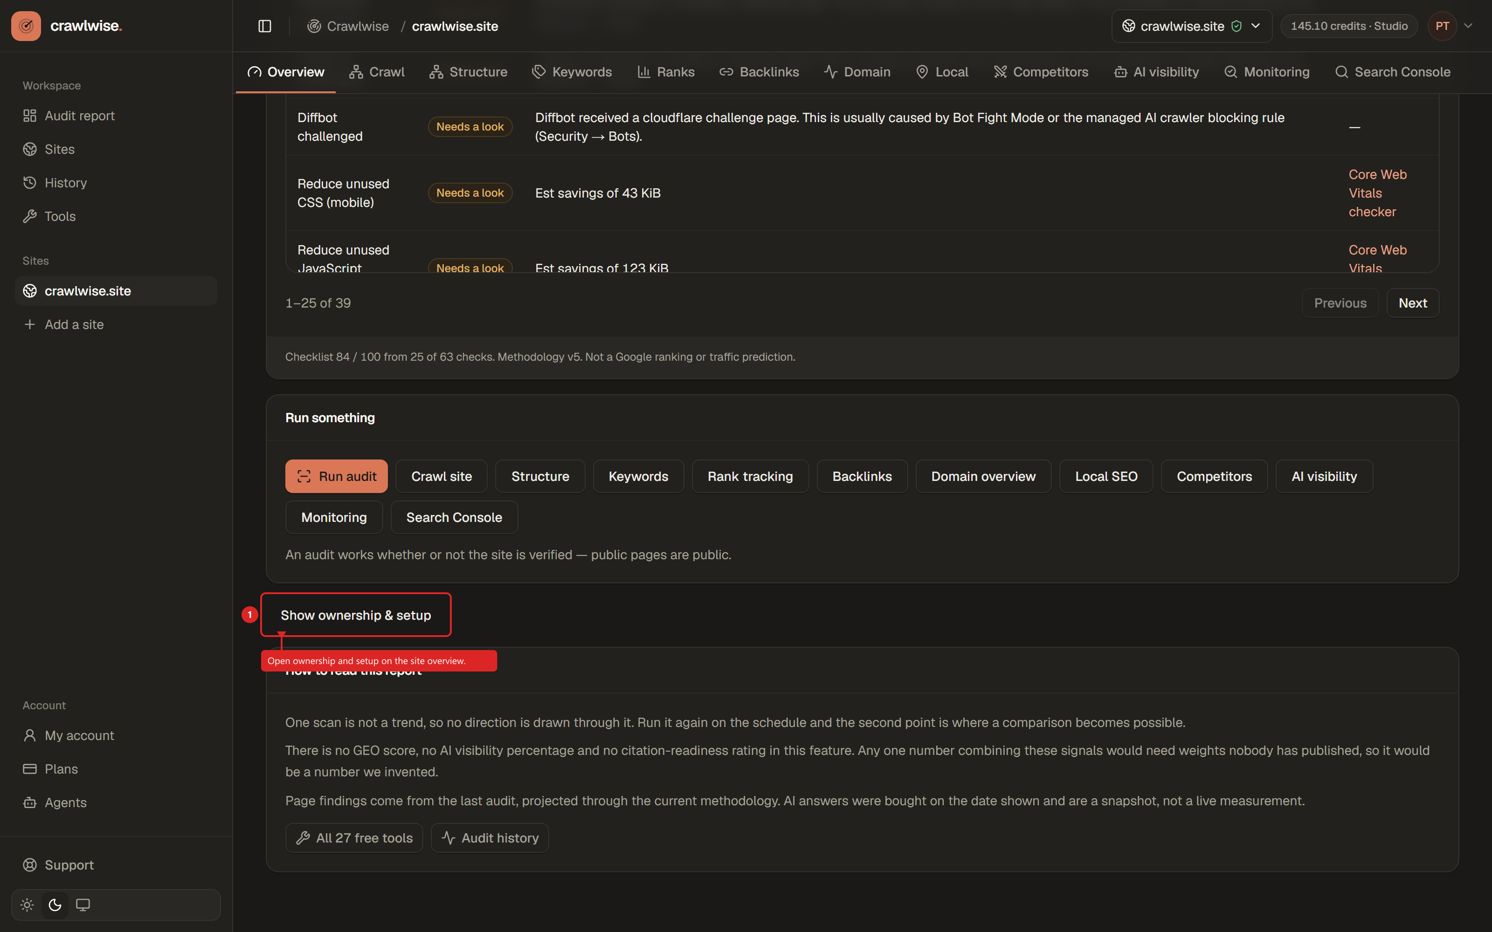Open All 27 free tools
The width and height of the screenshot is (1492, 932).
[354, 838]
